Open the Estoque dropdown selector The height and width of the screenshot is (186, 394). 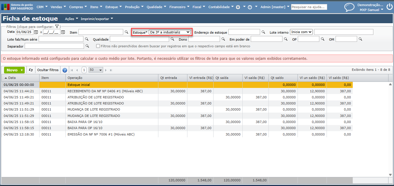click(170, 32)
